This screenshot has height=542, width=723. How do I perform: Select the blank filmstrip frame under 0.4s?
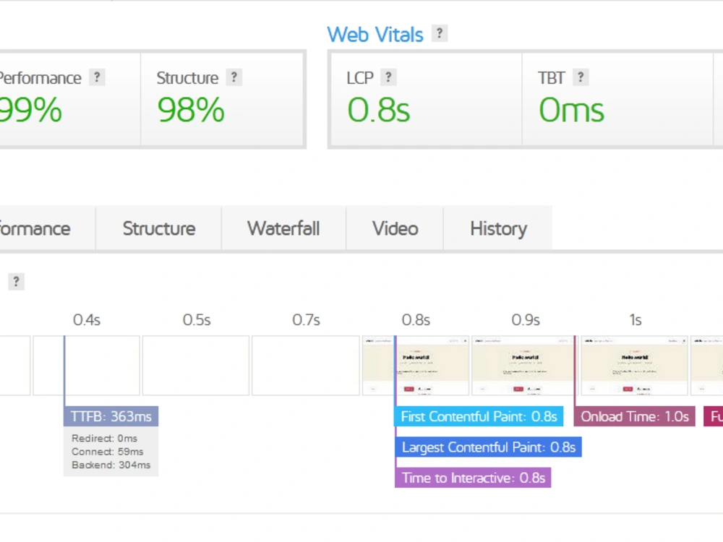86,366
